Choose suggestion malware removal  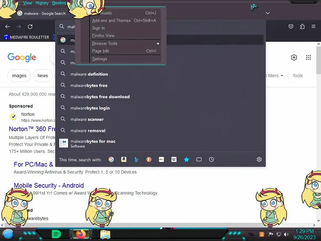(160, 131)
